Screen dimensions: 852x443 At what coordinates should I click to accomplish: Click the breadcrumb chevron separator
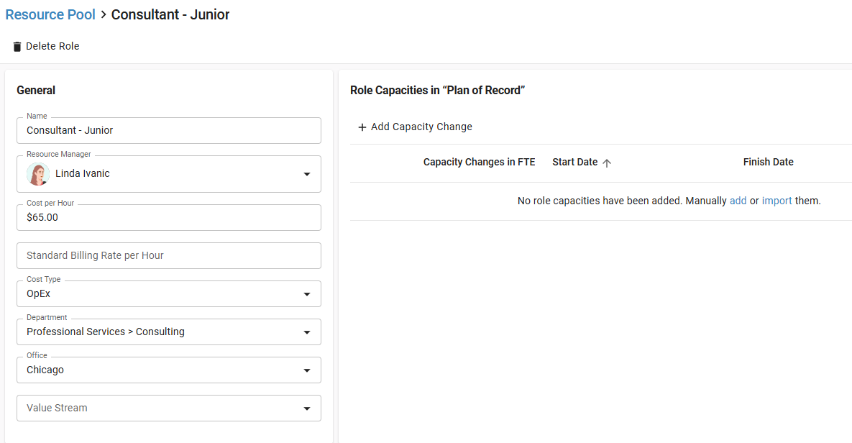click(x=104, y=14)
